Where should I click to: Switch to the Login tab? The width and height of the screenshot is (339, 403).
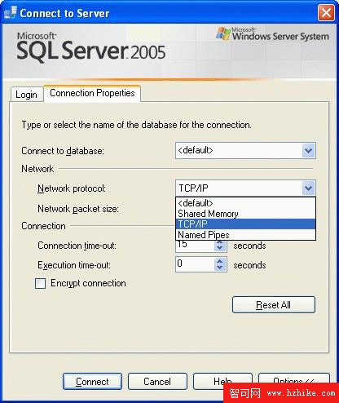point(26,95)
